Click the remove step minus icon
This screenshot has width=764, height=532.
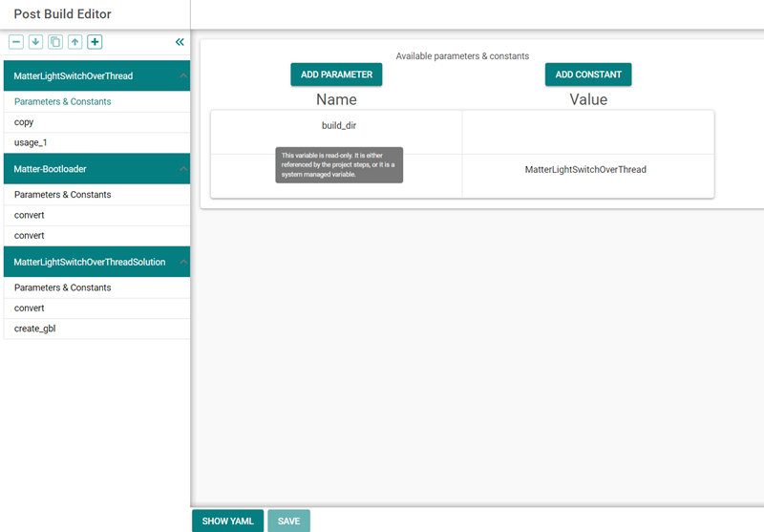(x=16, y=42)
